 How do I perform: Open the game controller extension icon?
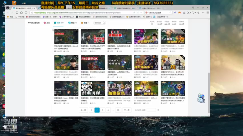(x=179, y=13)
